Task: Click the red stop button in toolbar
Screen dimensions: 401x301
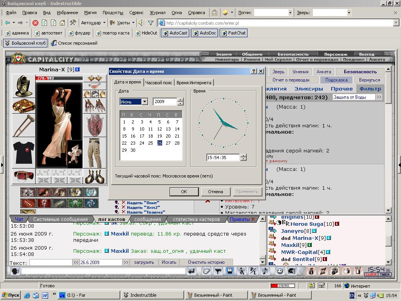Action: coord(36,23)
